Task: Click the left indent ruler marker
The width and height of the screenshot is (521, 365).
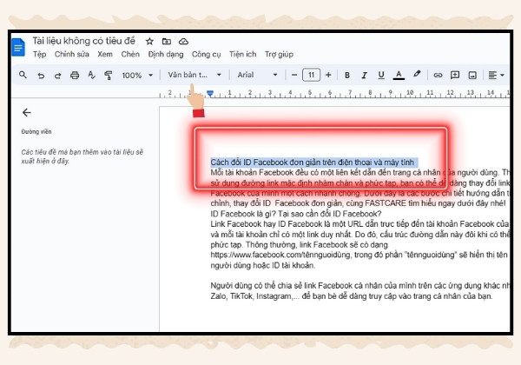Action: (210, 93)
